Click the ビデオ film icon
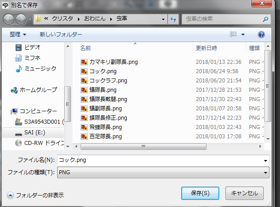 tap(19, 47)
